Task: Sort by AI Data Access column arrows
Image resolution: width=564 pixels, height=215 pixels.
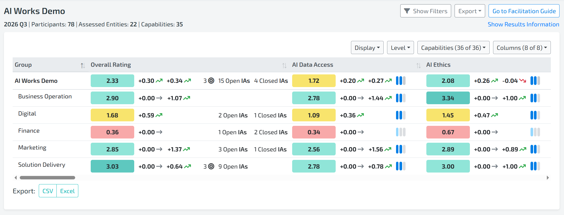Action: click(x=418, y=65)
